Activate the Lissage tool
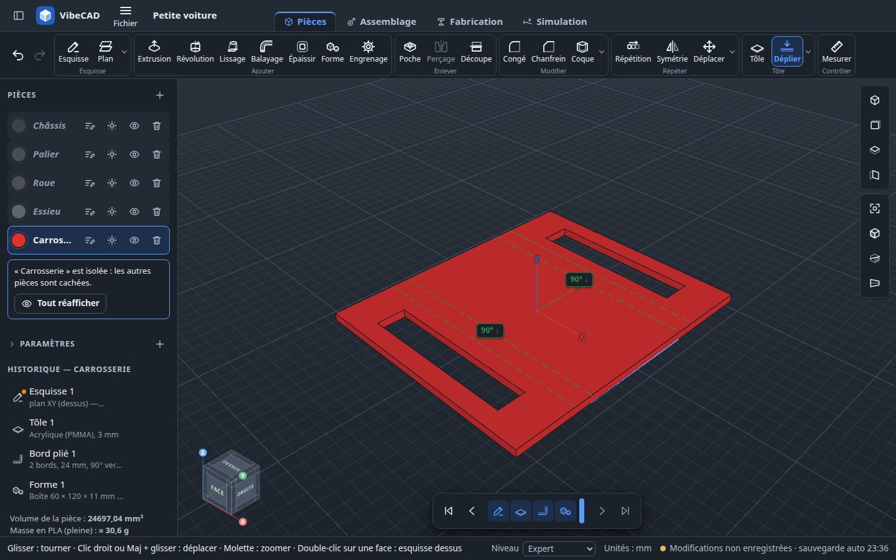Screen dimensions: 896x560 click(232, 52)
